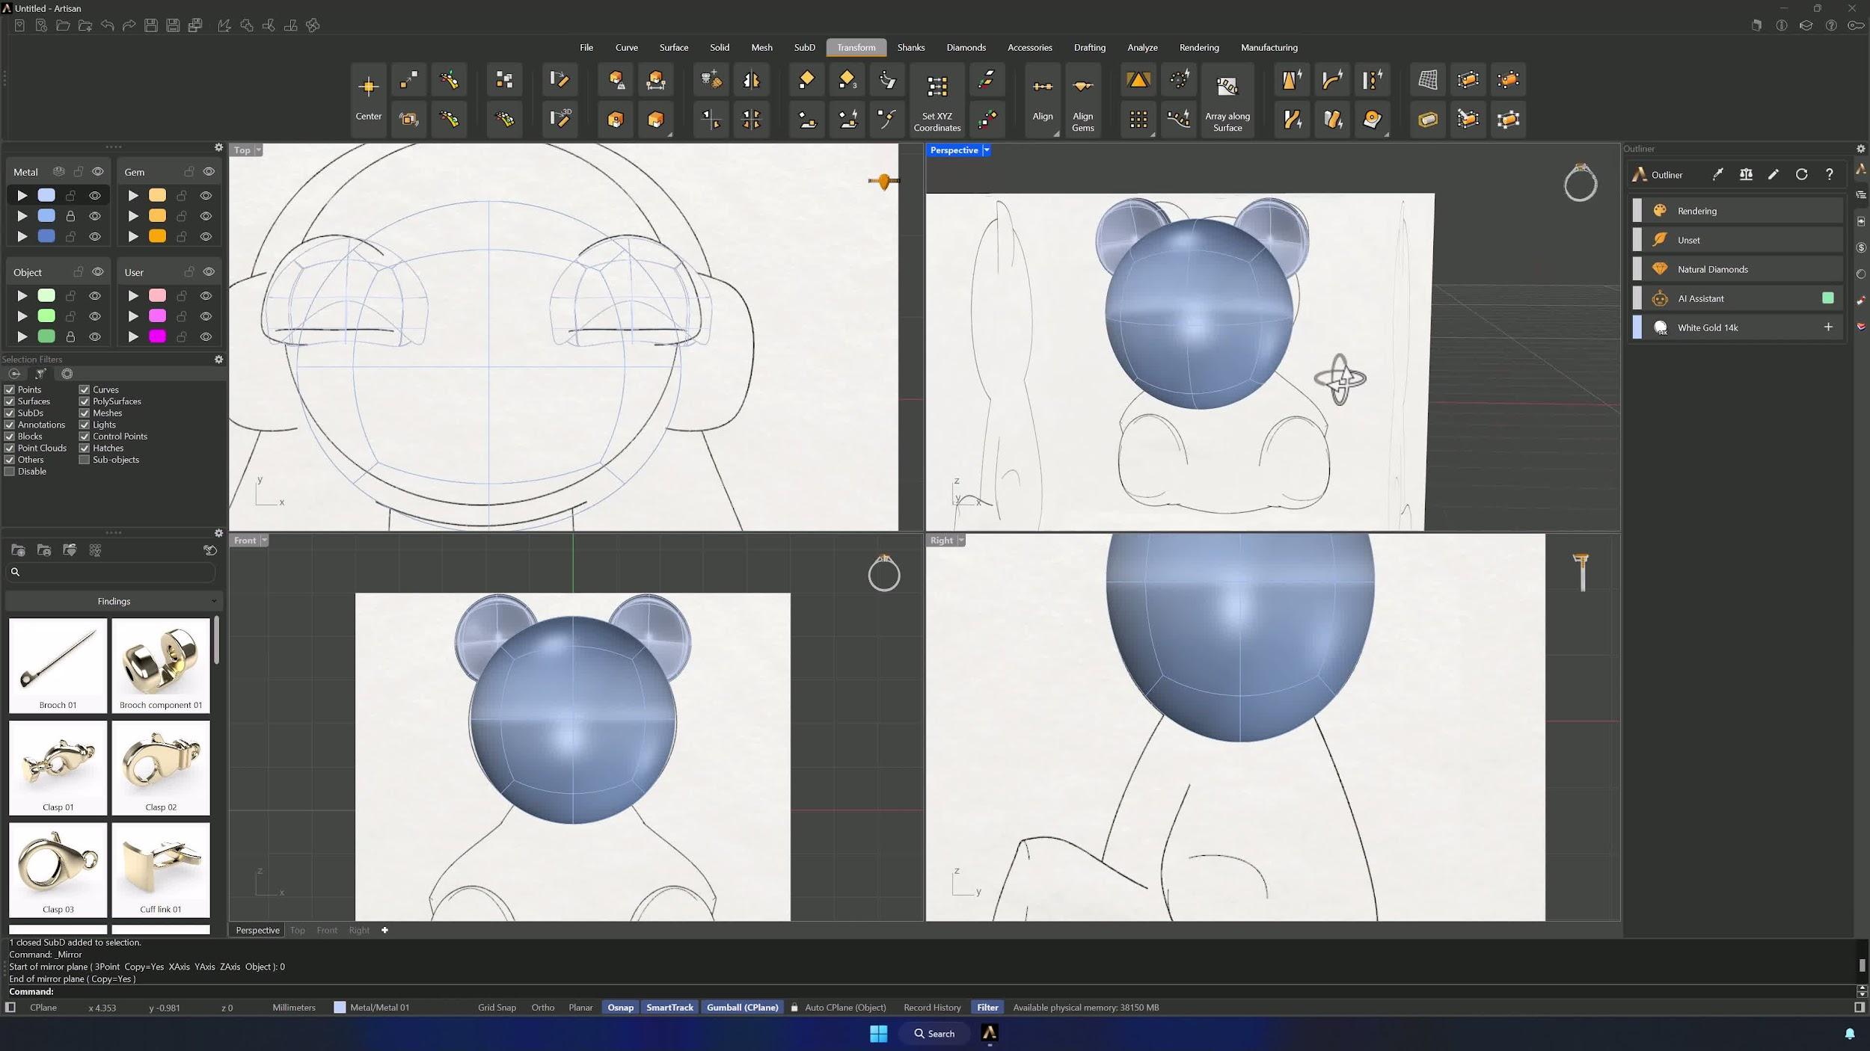Viewport: 1870px width, 1051px height.
Task: Enable the Sub-objects filter checkbox
Action: (85, 460)
